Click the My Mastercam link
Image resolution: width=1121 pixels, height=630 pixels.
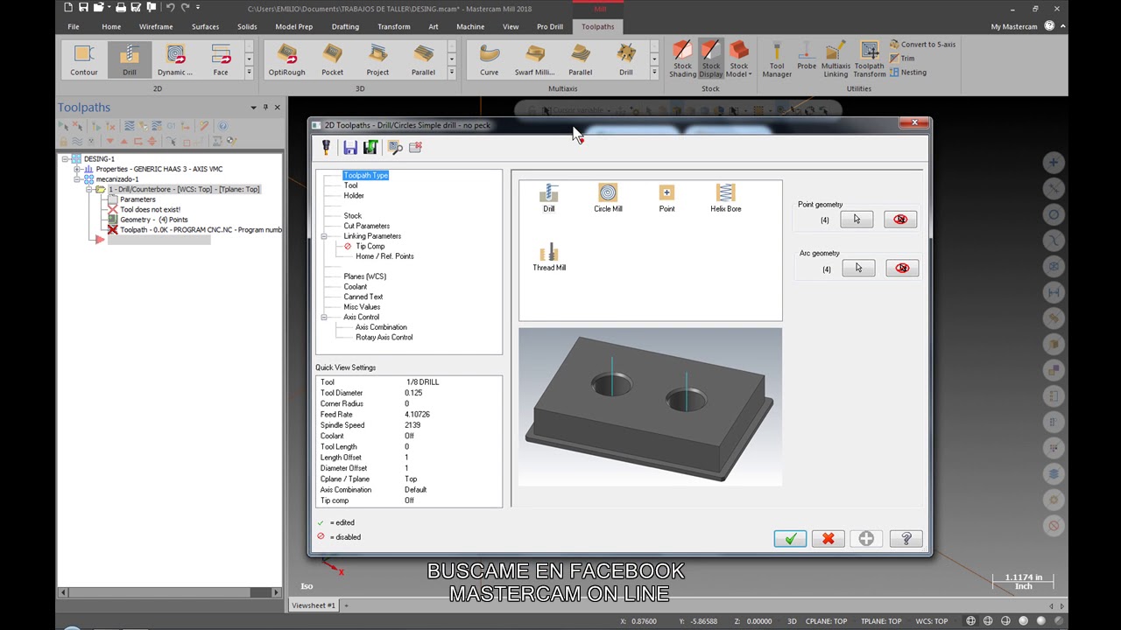1014,26
